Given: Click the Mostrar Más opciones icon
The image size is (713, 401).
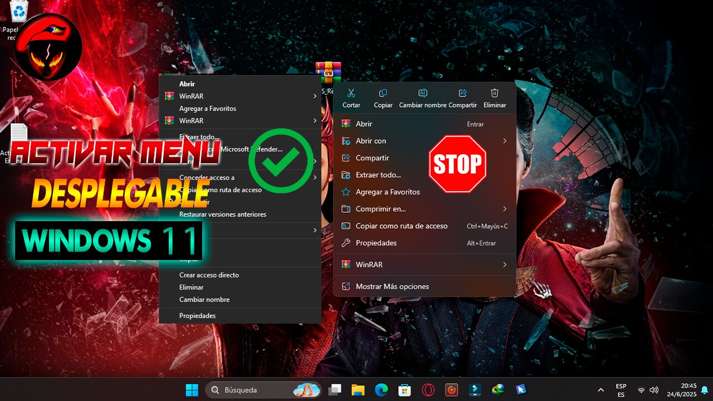Looking at the screenshot, I should pyautogui.click(x=346, y=286).
